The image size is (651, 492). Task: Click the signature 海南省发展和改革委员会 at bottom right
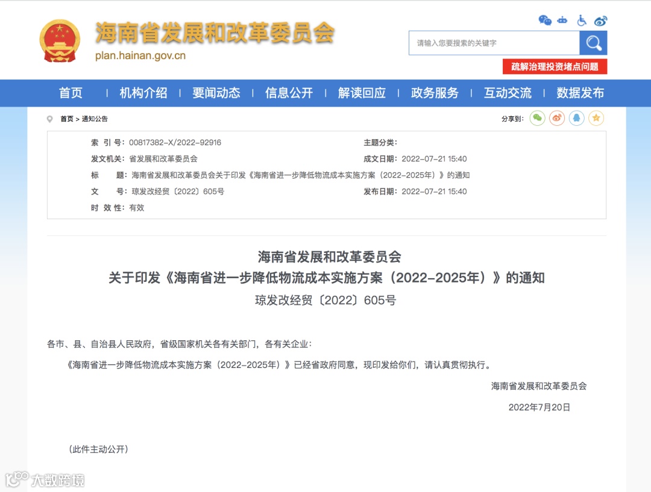point(539,386)
